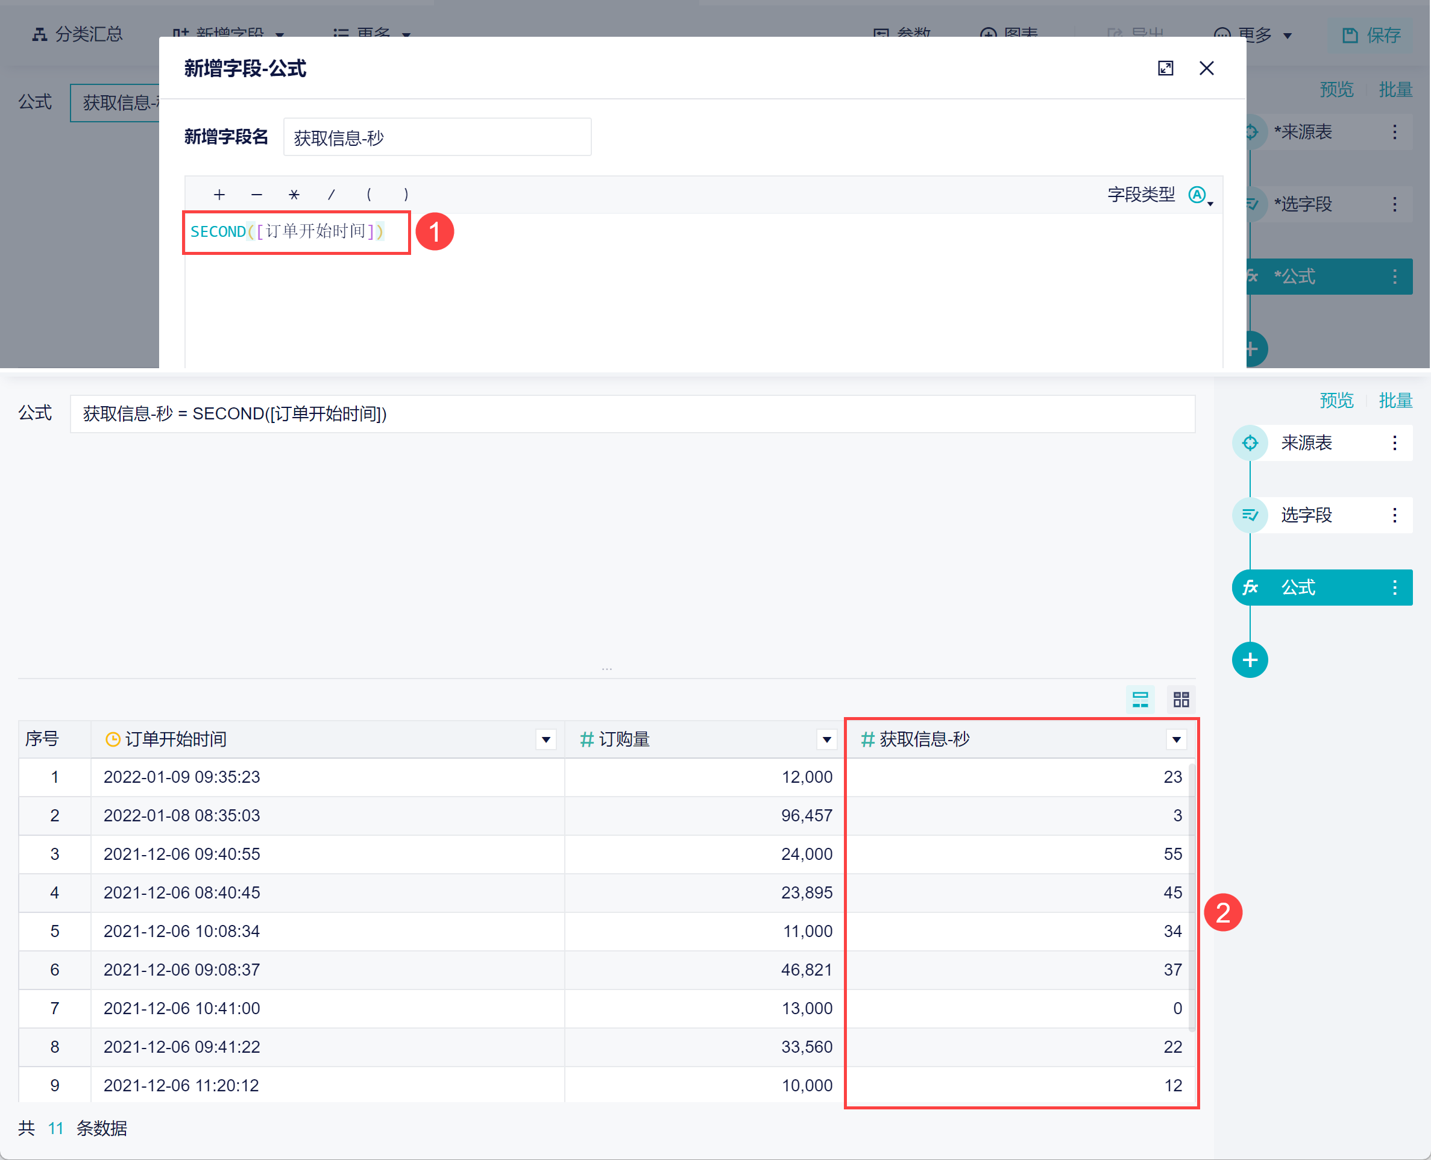Open 订购量 column dropdown
Image resolution: width=1431 pixels, height=1160 pixels.
coord(827,739)
